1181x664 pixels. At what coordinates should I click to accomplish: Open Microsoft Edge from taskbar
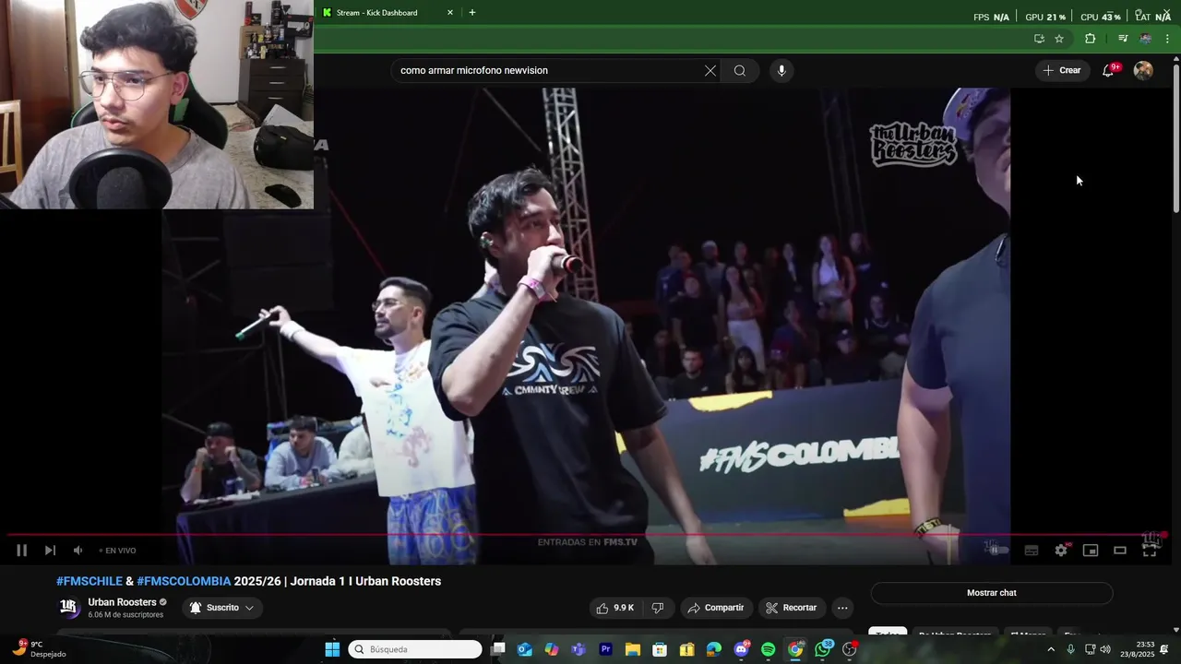714,649
